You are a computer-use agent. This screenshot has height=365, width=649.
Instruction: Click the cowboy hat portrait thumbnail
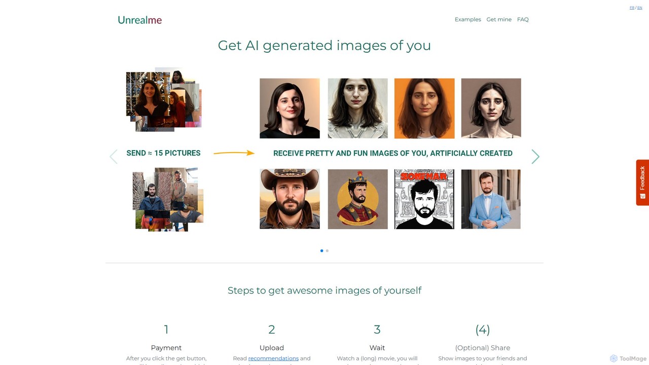(290, 199)
